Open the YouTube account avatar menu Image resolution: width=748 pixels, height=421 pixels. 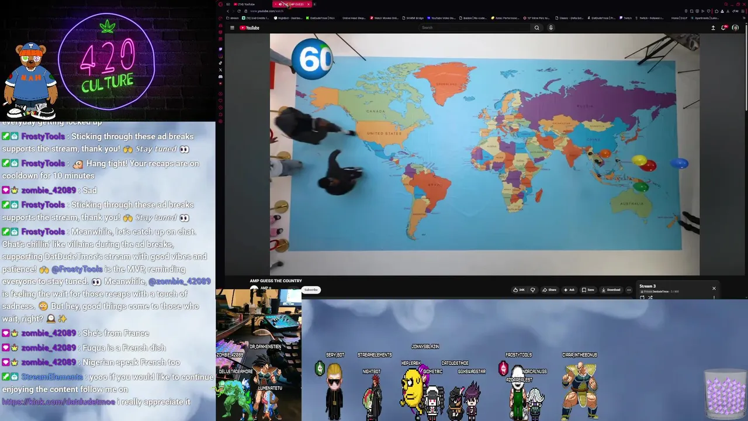735,27
